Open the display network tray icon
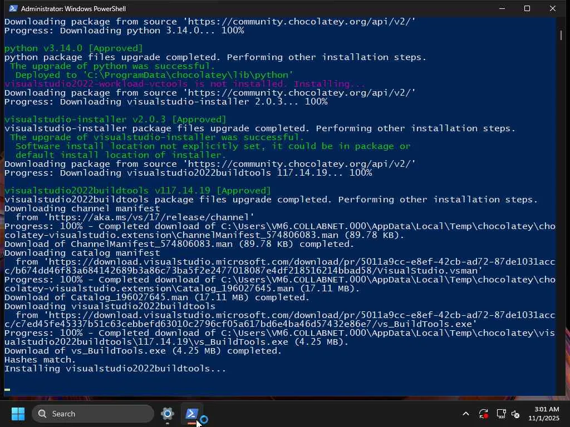The height and width of the screenshot is (427, 570). (x=501, y=414)
